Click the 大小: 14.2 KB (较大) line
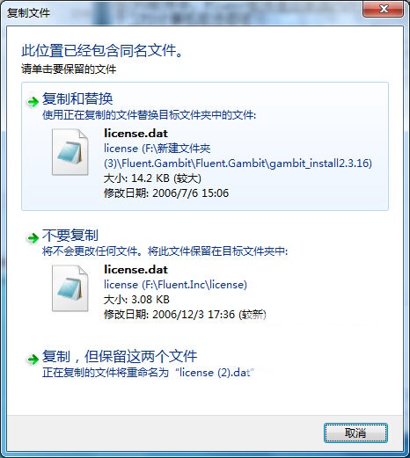Viewport: 410px width, 458px height. tap(152, 178)
